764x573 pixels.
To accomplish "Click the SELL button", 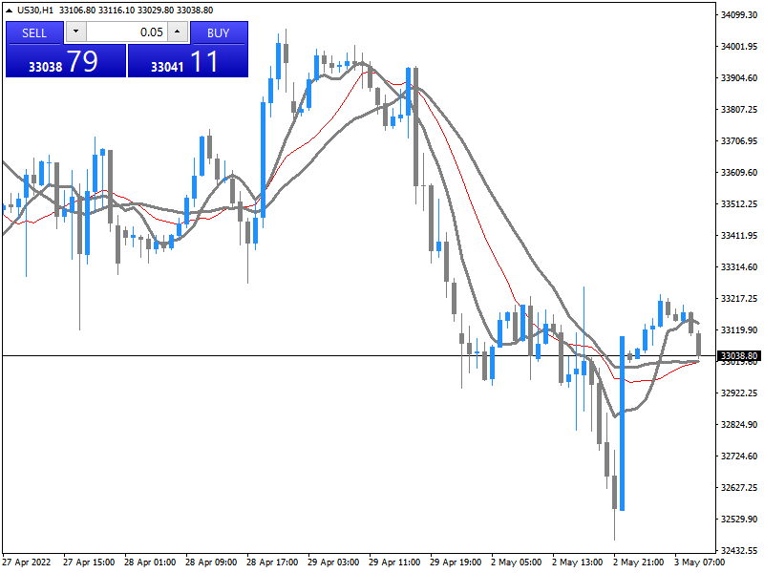I will click(34, 32).
